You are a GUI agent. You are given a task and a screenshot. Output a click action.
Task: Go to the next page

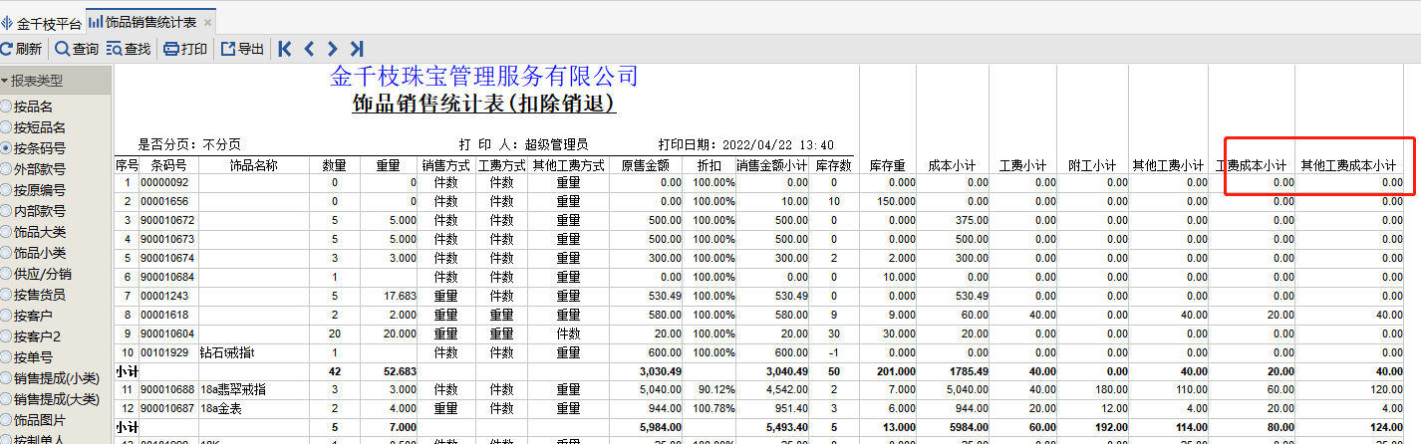pos(333,49)
